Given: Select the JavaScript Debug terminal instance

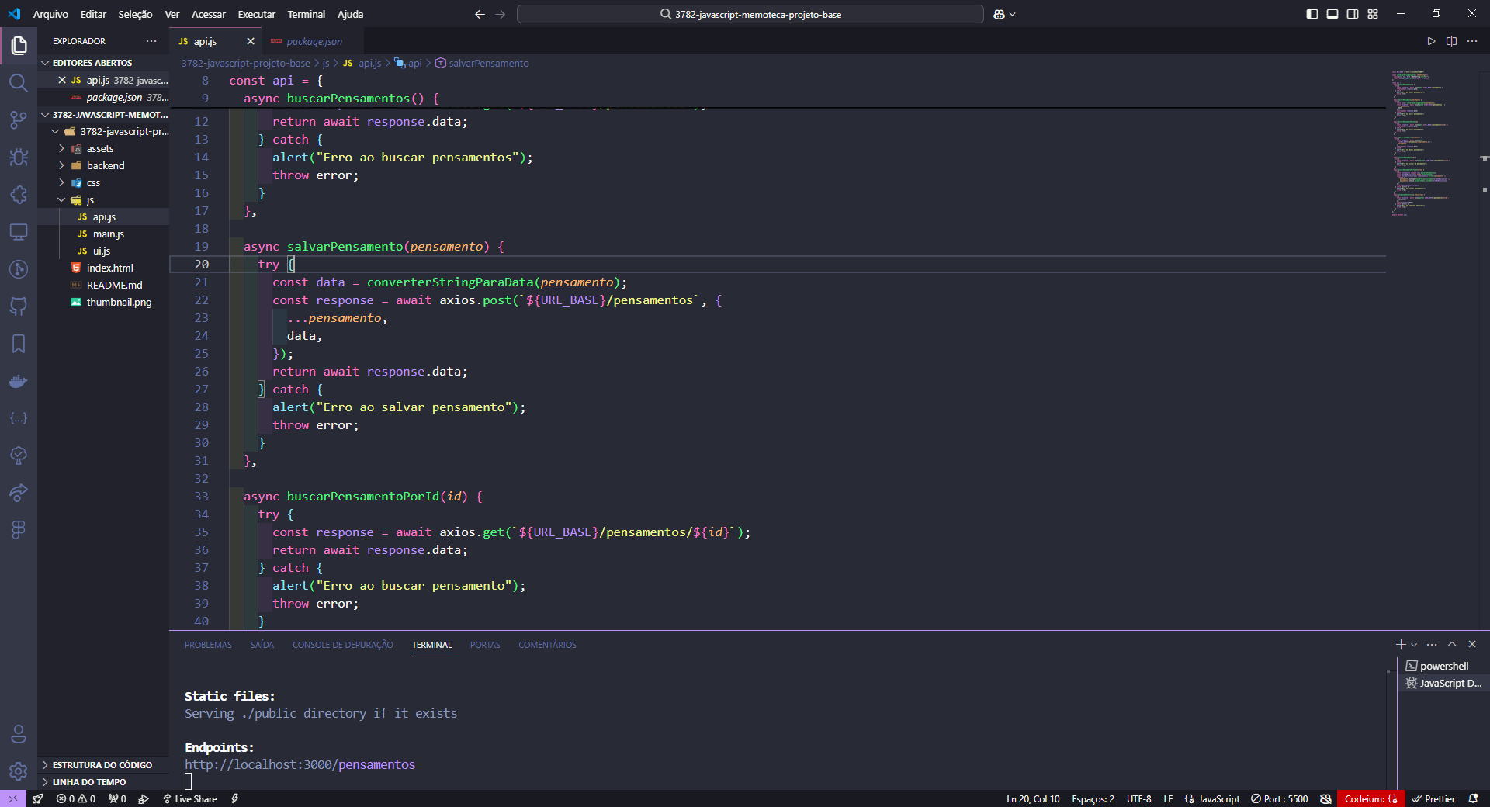Looking at the screenshot, I should pyautogui.click(x=1443, y=683).
